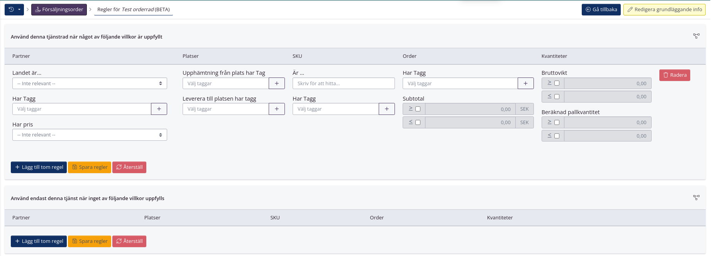Click plus beside Leverera till platsen har tagg
This screenshot has height=256, width=713.
click(x=277, y=109)
